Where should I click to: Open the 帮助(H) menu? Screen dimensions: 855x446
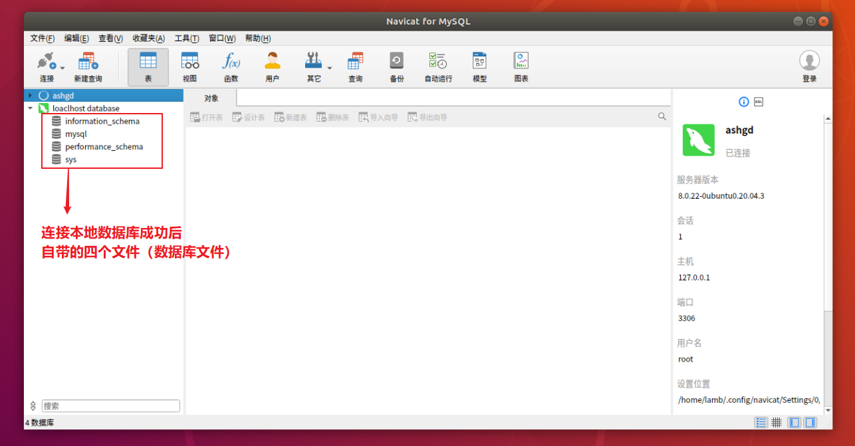(258, 39)
